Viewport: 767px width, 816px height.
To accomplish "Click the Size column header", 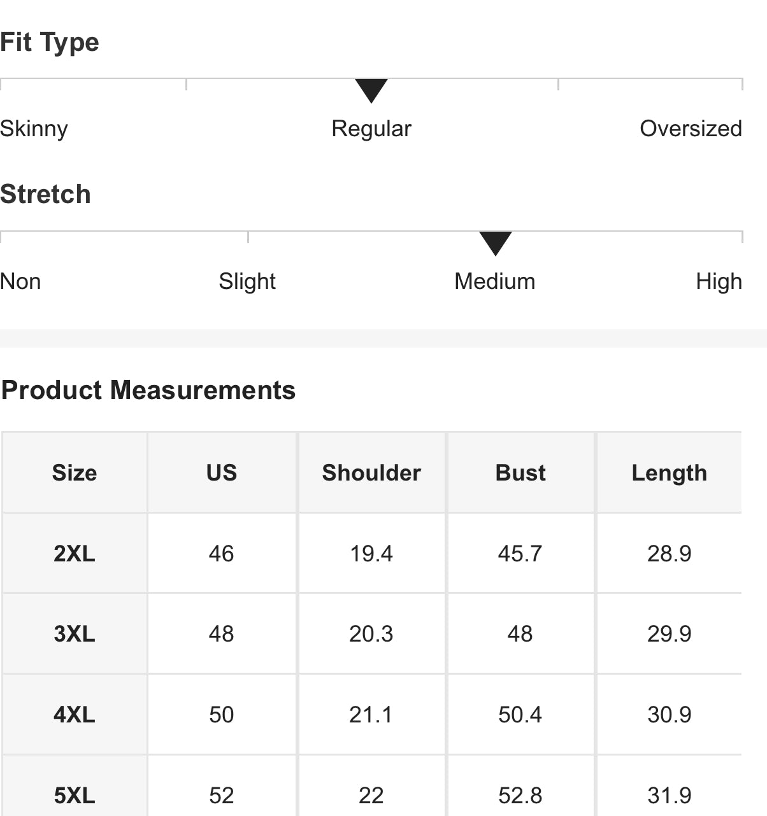I will [x=75, y=473].
